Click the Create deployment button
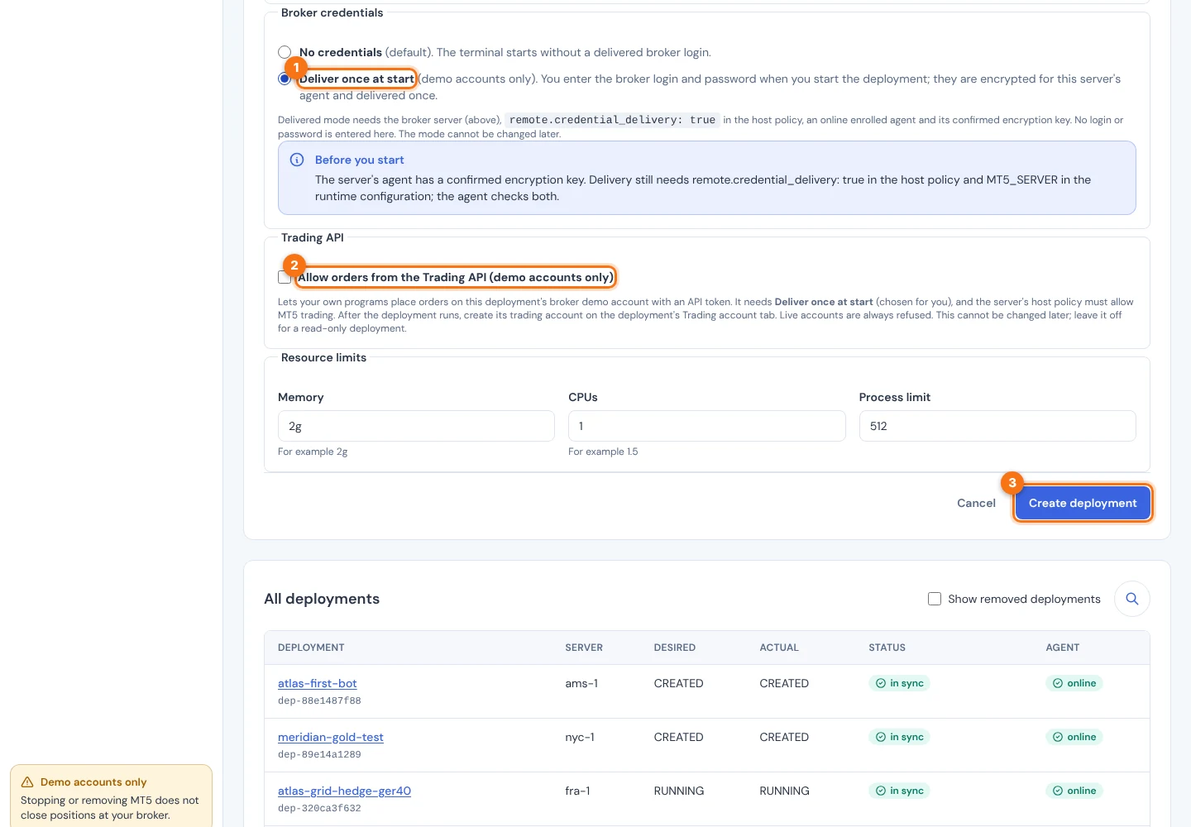Screen dimensions: 1191x827 (x=1083, y=503)
